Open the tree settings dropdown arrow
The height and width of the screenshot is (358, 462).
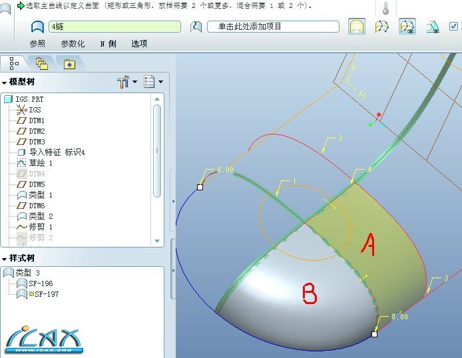point(135,82)
